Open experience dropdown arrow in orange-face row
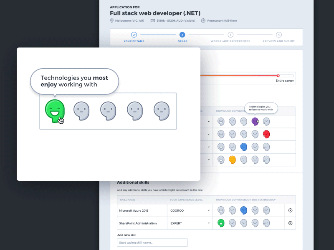The height and width of the screenshot is (250, 334). click(208, 160)
